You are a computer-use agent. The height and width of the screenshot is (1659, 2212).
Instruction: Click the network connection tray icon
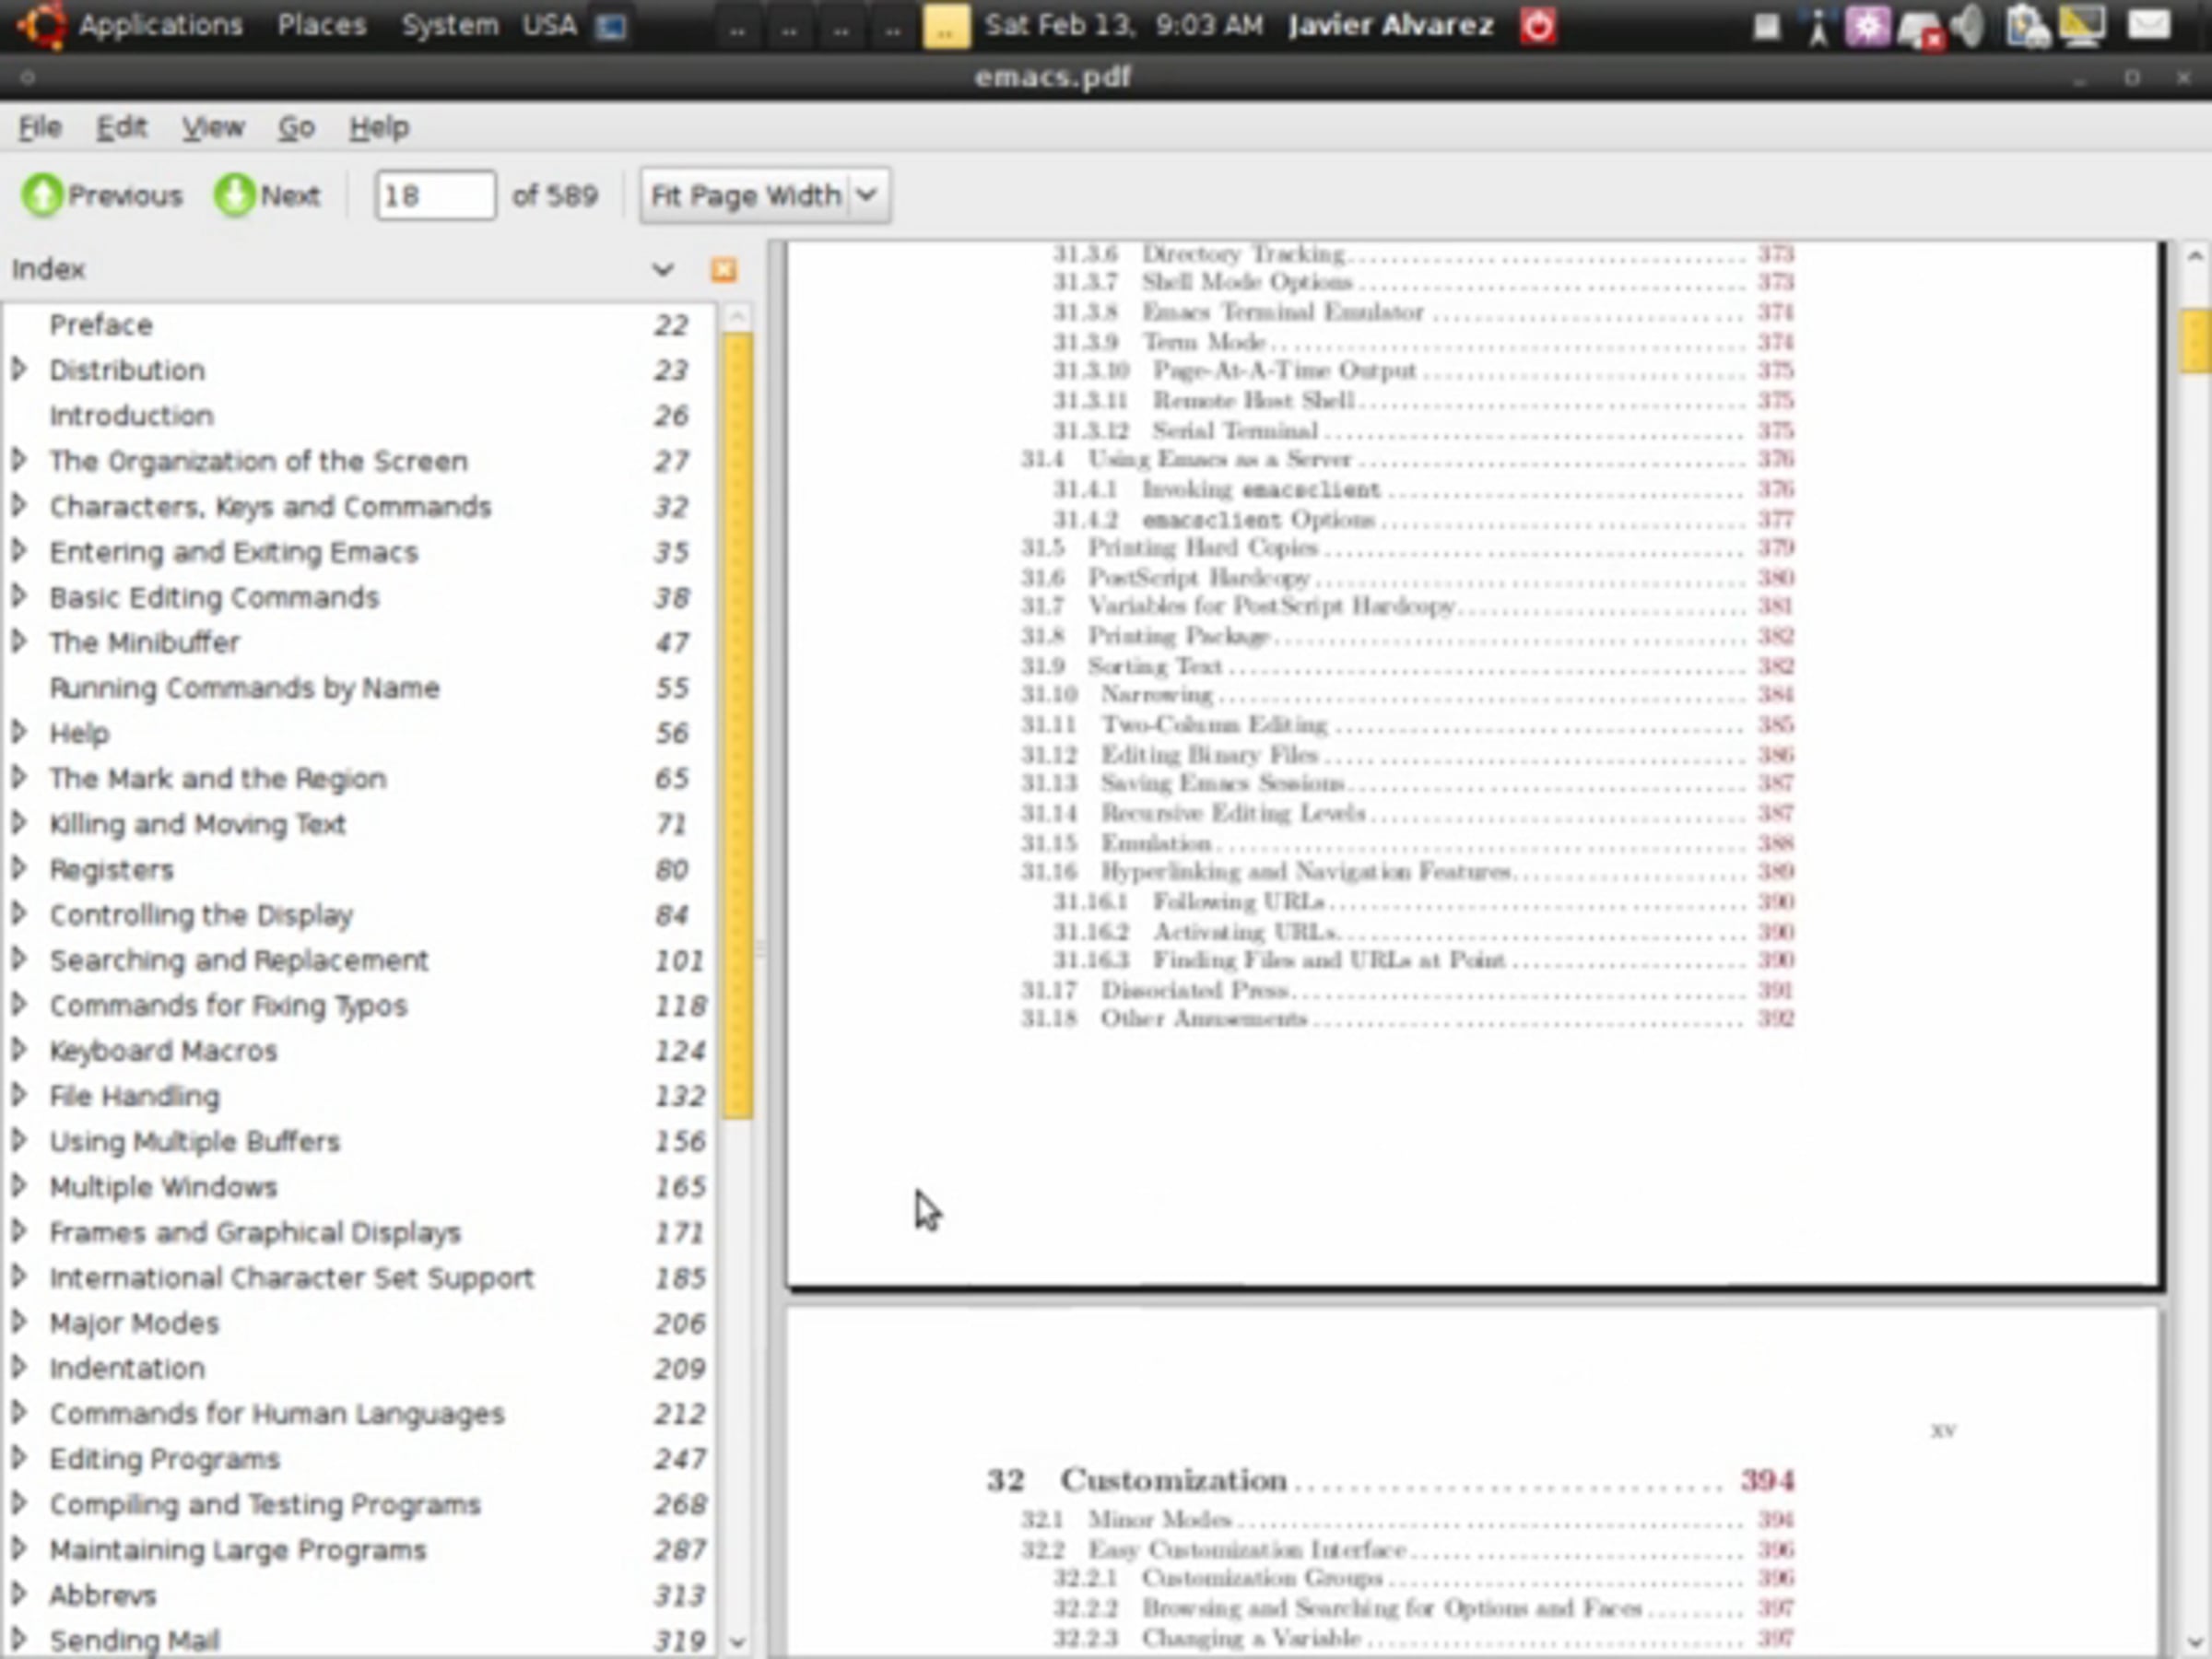coord(1920,27)
